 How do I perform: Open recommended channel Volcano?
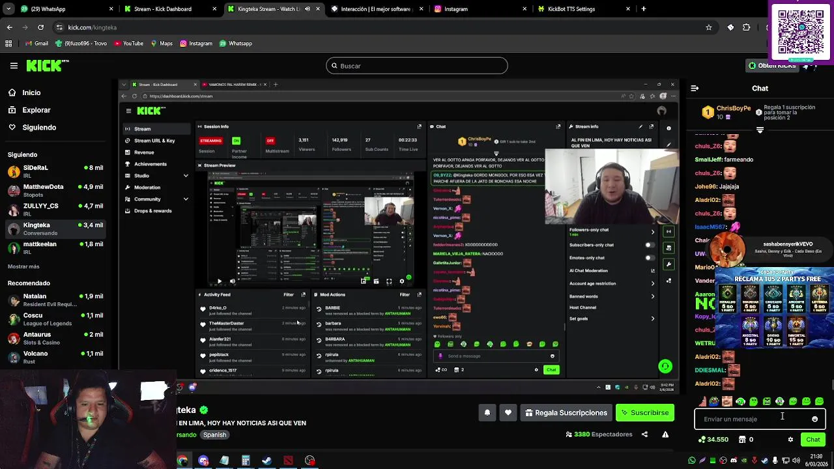(56, 357)
